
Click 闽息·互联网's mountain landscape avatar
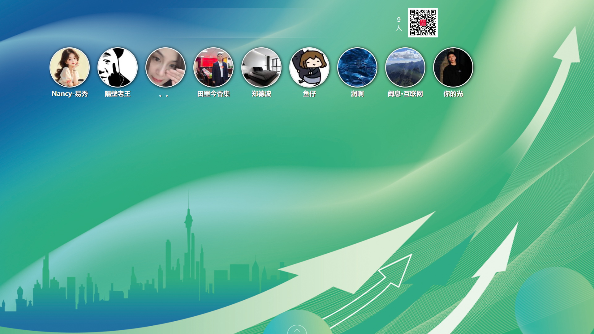tap(405, 67)
